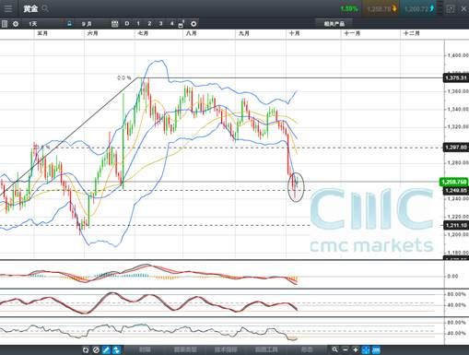Viewport: 469px width, 355px height.
Task: Save the chart layout
Action: pyautogui.click(x=182, y=24)
